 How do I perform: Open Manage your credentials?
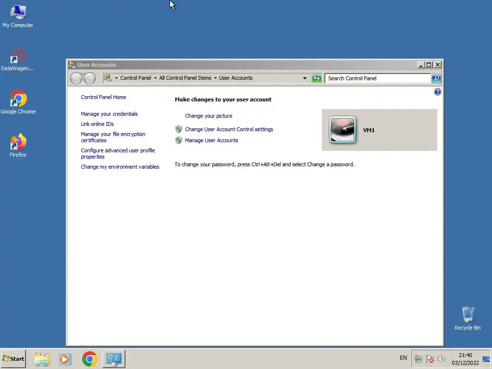109,114
